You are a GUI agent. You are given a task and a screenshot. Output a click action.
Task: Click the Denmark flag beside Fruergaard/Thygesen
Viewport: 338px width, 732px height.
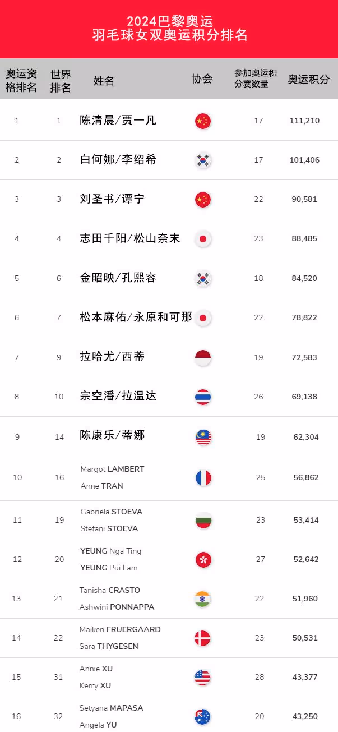tap(202, 638)
